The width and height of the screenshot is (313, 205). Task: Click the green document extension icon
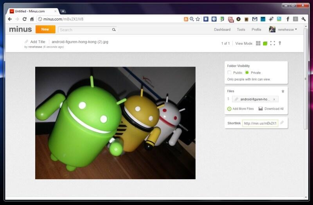[222, 19]
